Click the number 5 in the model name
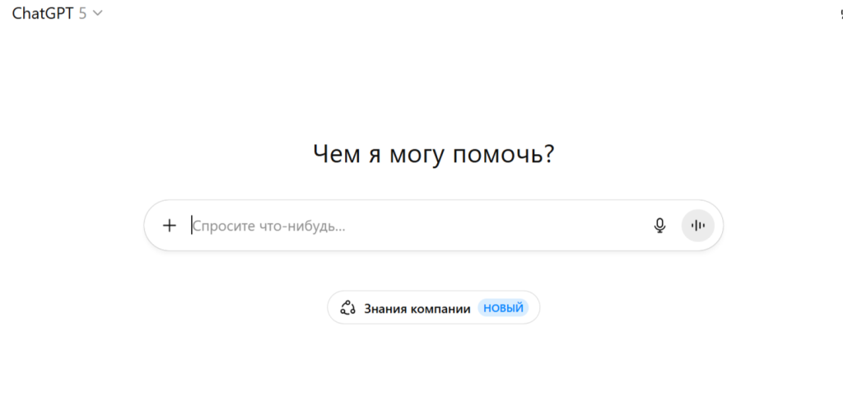The height and width of the screenshot is (402, 843). point(83,13)
